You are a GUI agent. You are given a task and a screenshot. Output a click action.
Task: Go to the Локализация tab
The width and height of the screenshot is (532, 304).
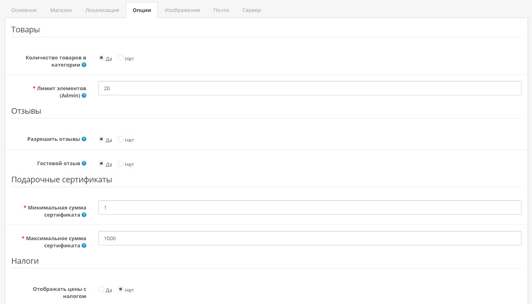(102, 10)
